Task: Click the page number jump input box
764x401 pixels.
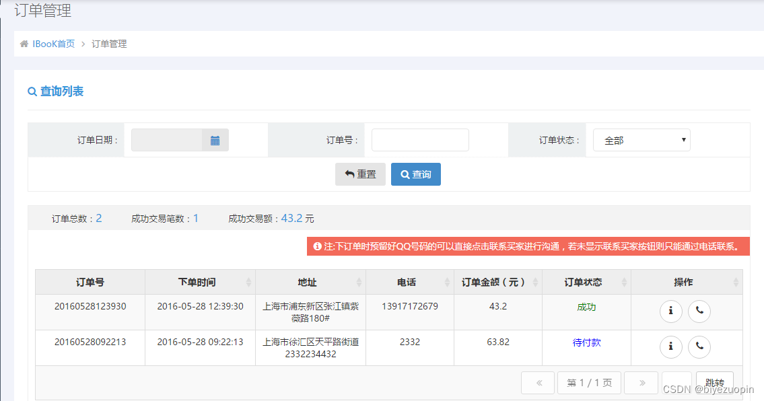Action: [x=676, y=382]
